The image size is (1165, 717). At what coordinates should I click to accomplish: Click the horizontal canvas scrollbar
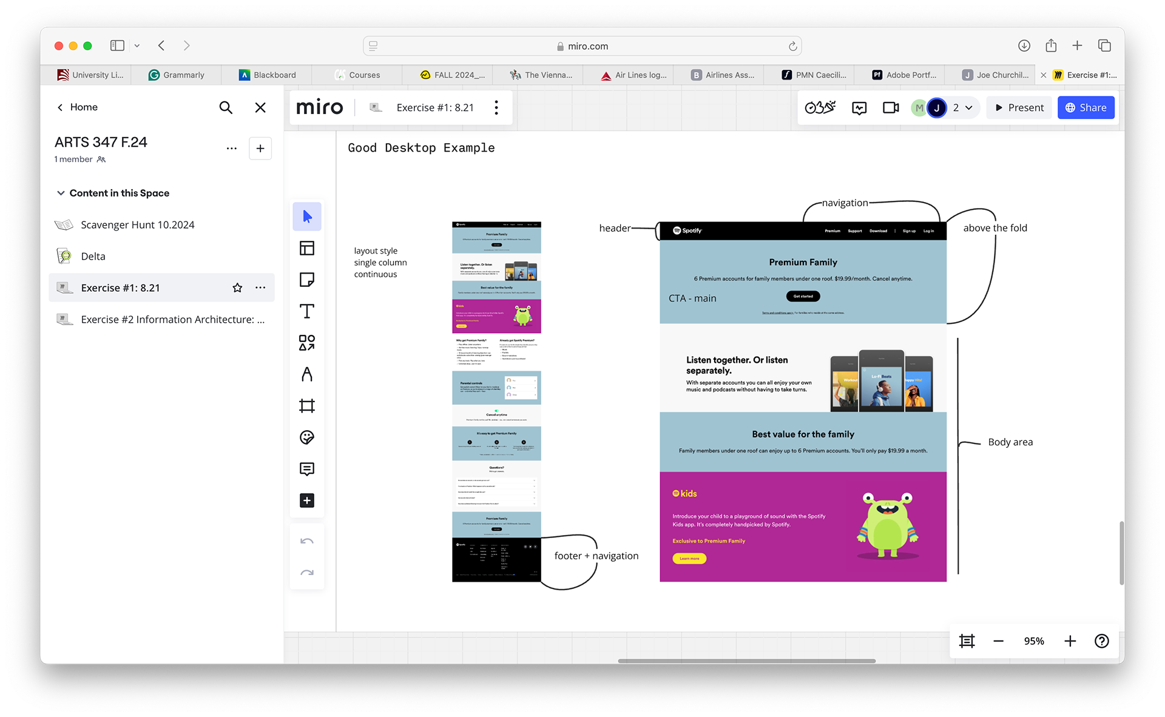pyautogui.click(x=746, y=661)
